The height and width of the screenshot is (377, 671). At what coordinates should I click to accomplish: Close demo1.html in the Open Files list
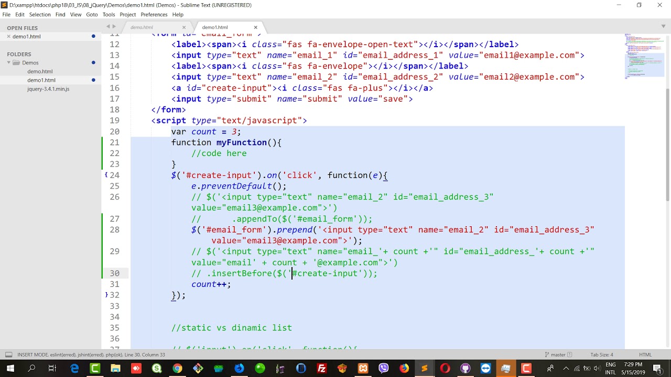(x=8, y=36)
